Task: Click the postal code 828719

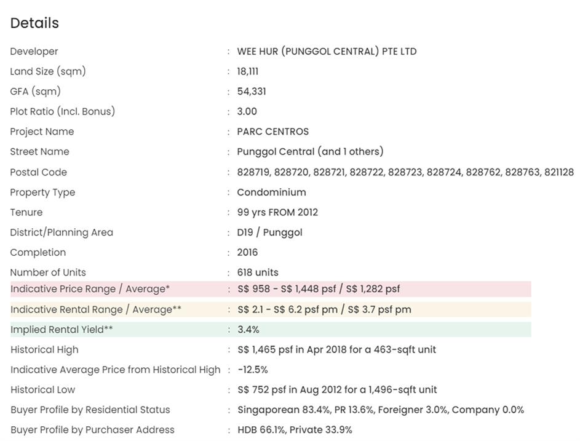Action: point(254,172)
